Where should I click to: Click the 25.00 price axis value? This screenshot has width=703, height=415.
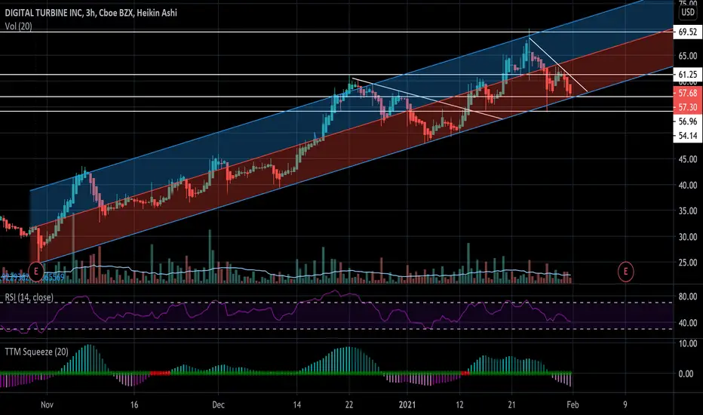pyautogui.click(x=688, y=263)
